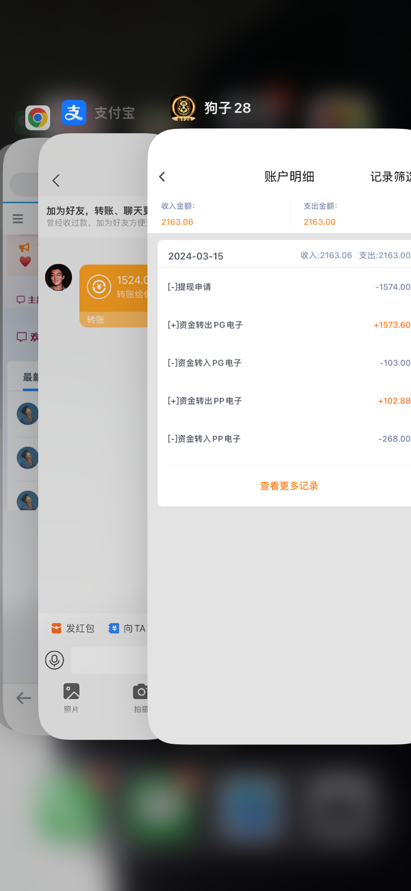Screen dimensions: 411x891
Task: Open 记录筛选 record filter
Action: tap(390, 177)
